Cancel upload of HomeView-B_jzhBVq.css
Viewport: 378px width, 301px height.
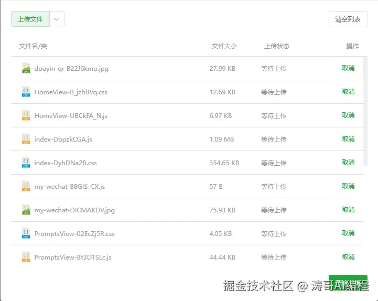tap(348, 92)
